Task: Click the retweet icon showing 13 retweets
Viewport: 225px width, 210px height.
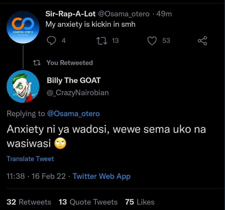Action: tap(103, 40)
